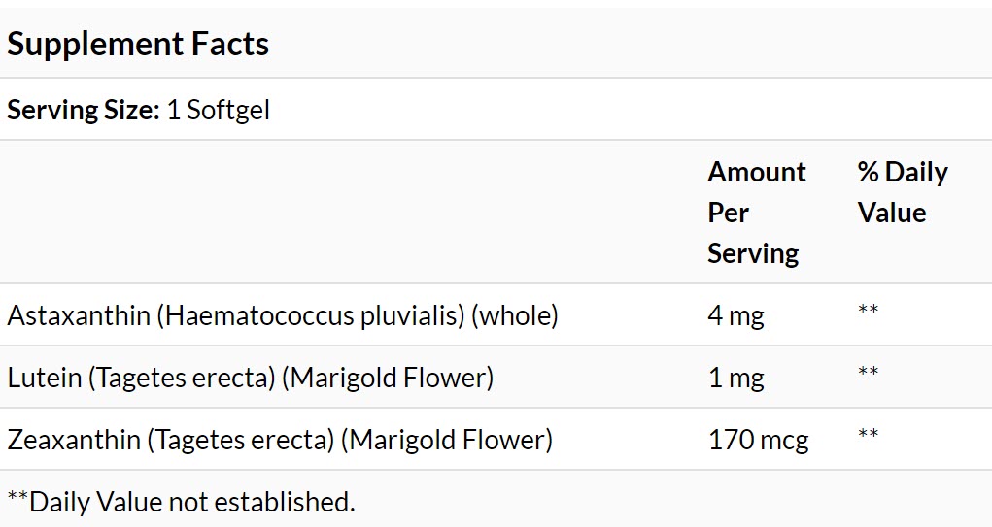Click the (whole) text in Astaxanthin row
992x527 pixels.
[515, 314]
